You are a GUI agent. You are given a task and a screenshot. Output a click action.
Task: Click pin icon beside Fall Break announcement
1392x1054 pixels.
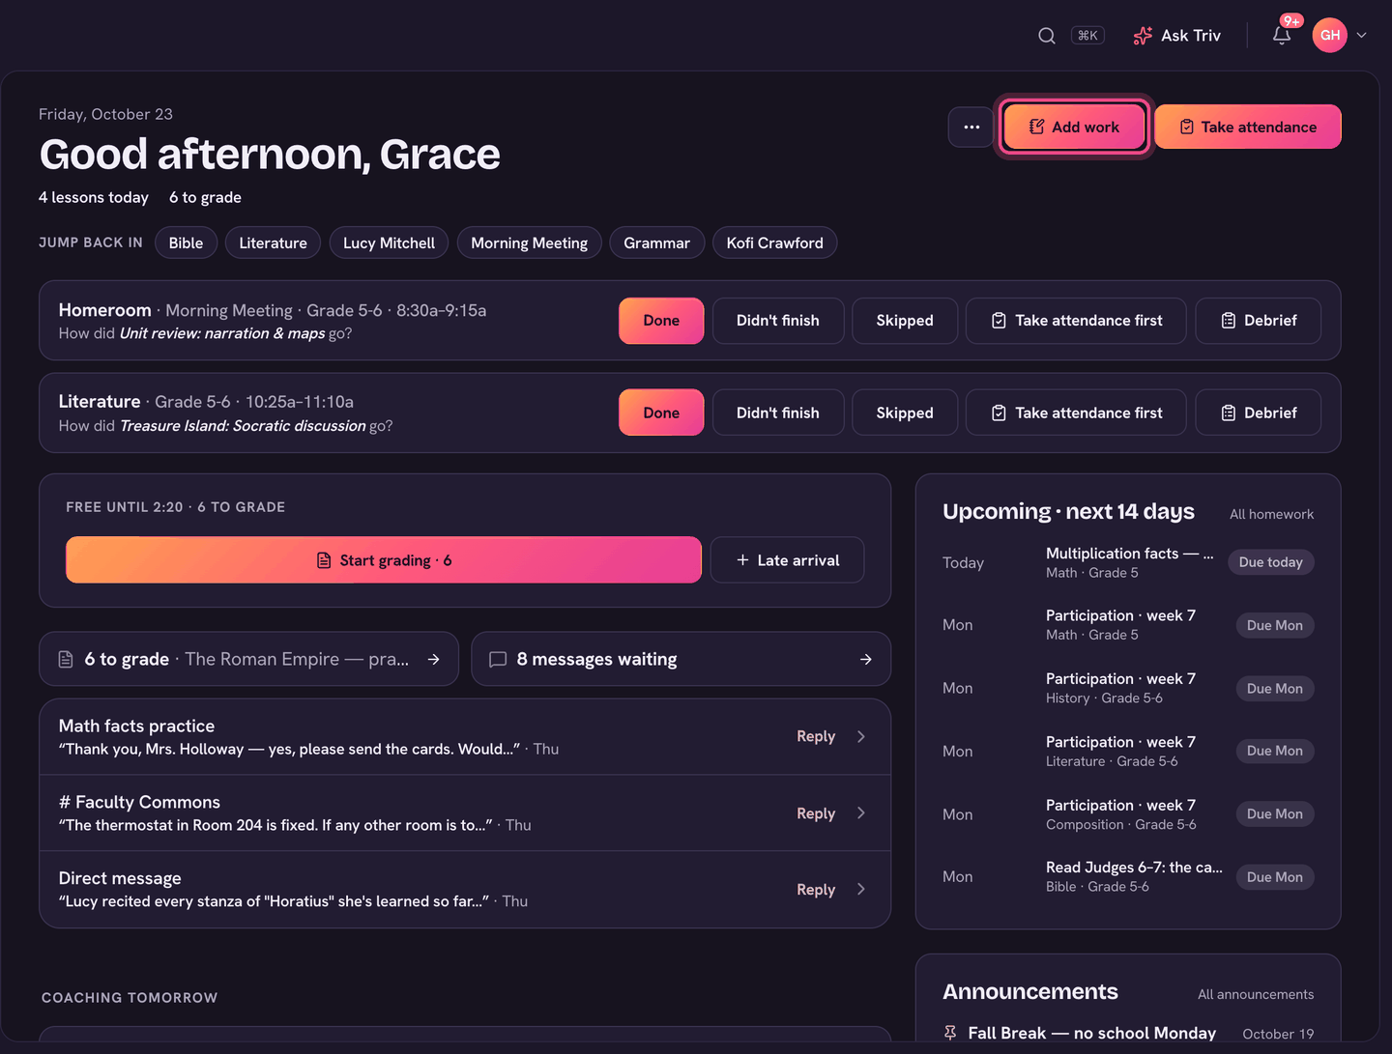pos(950,1033)
